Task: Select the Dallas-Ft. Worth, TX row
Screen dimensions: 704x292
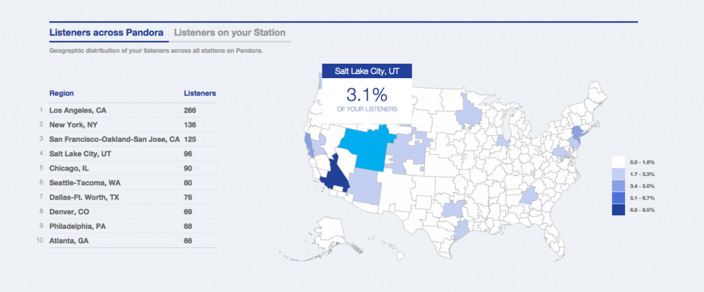Action: [128, 197]
